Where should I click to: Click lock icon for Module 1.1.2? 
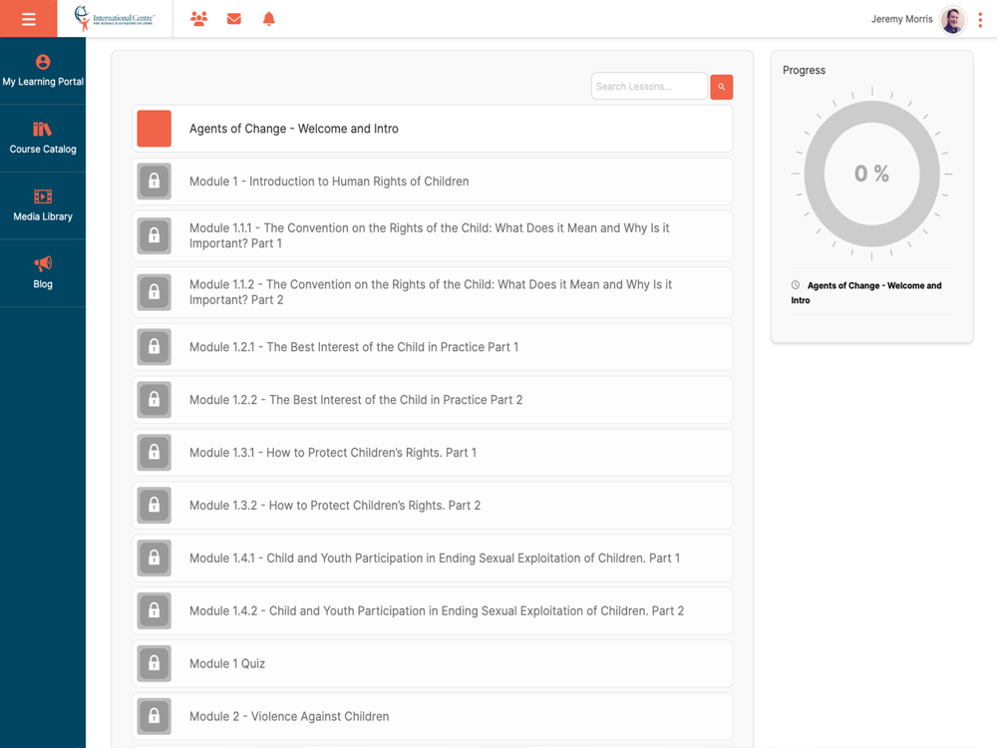tap(154, 292)
